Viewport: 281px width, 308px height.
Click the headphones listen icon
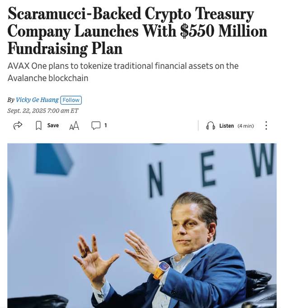pos(210,125)
